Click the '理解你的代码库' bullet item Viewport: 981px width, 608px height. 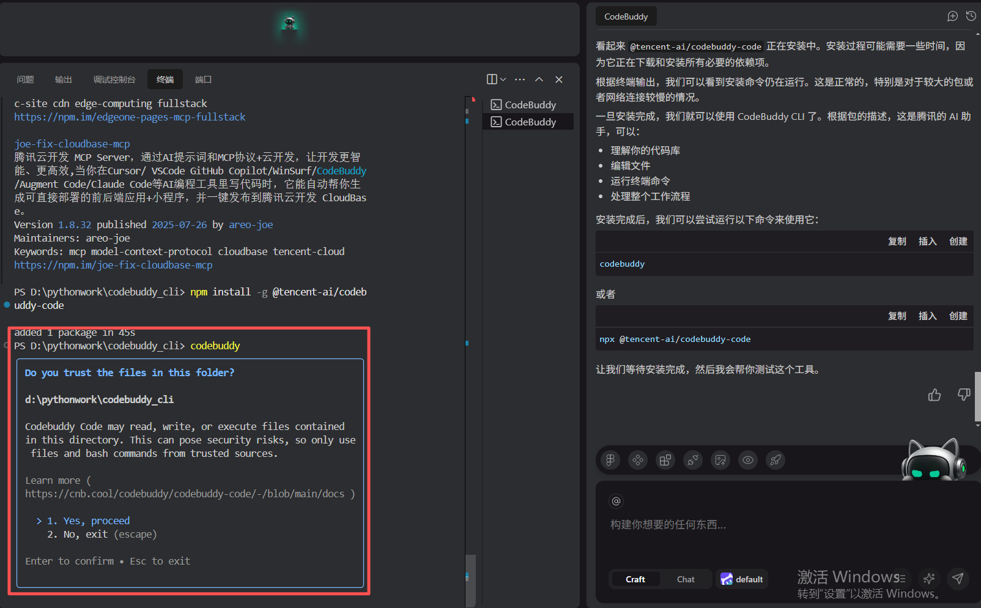click(645, 150)
